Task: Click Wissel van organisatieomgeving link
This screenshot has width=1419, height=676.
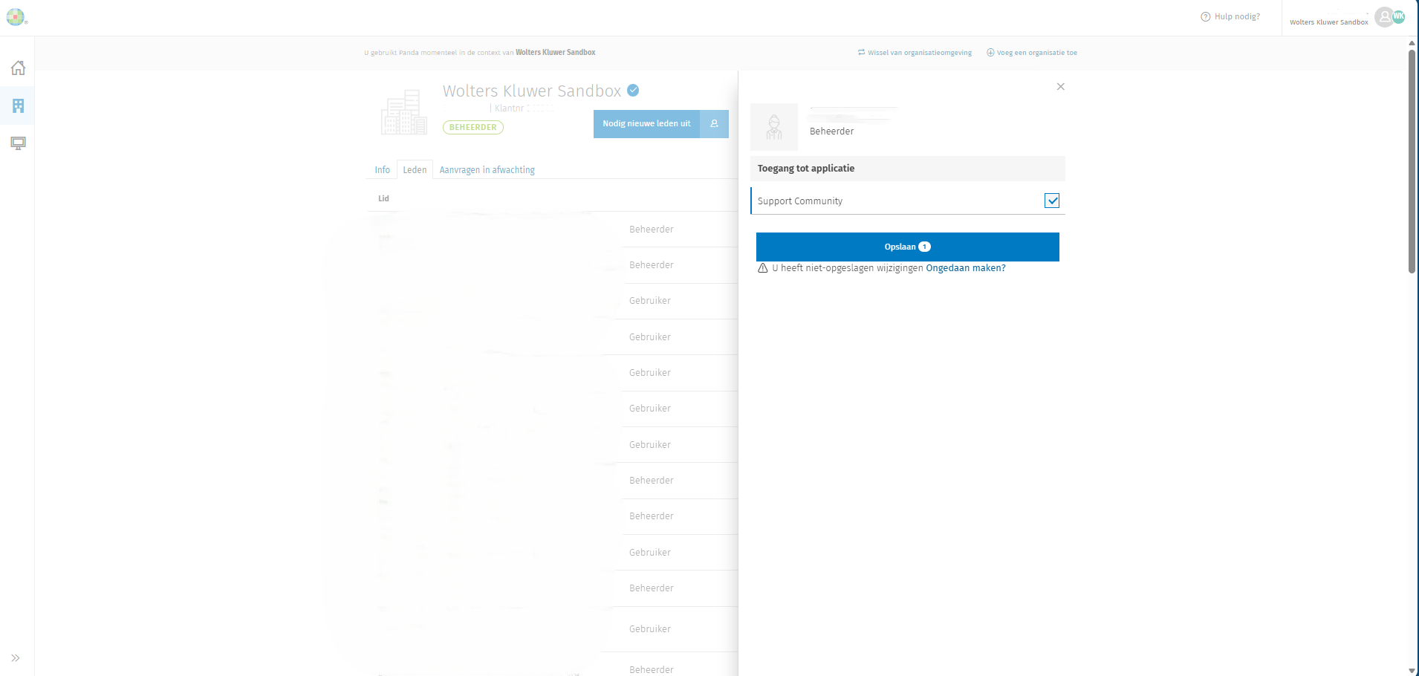Action: click(915, 53)
